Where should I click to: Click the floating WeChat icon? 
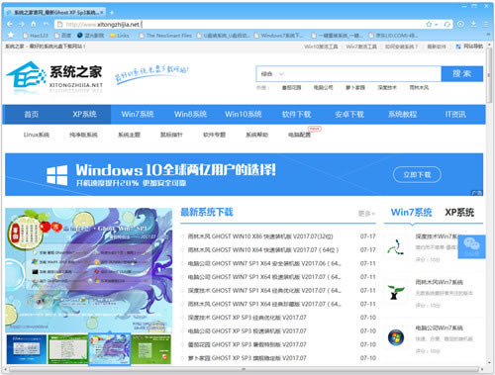(x=472, y=246)
